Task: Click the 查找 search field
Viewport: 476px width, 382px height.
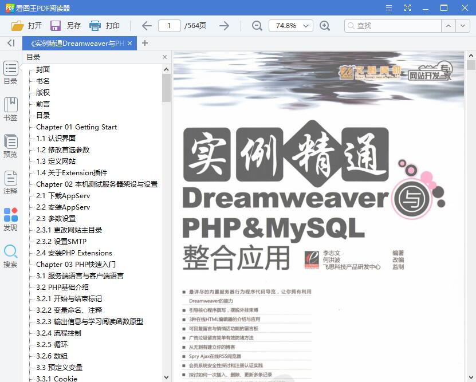Action: (x=393, y=26)
